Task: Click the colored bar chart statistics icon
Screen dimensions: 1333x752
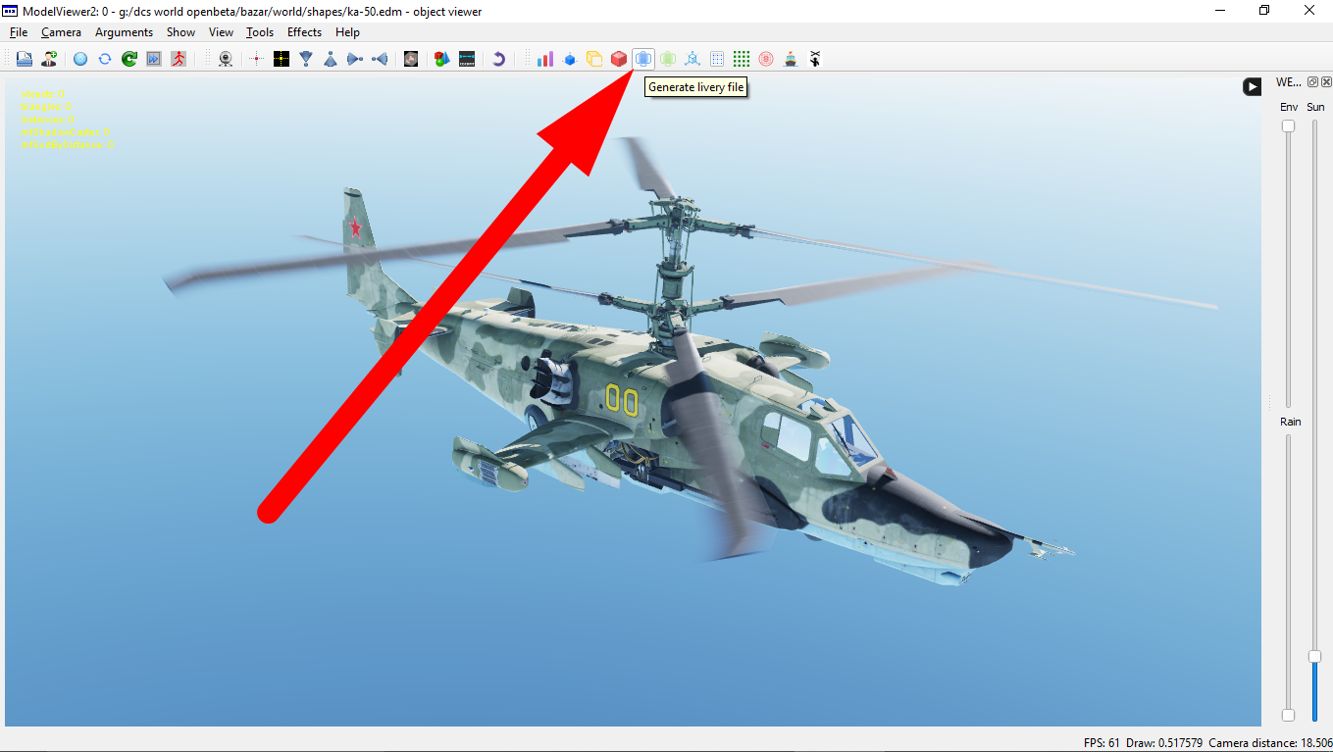Action: pos(545,59)
